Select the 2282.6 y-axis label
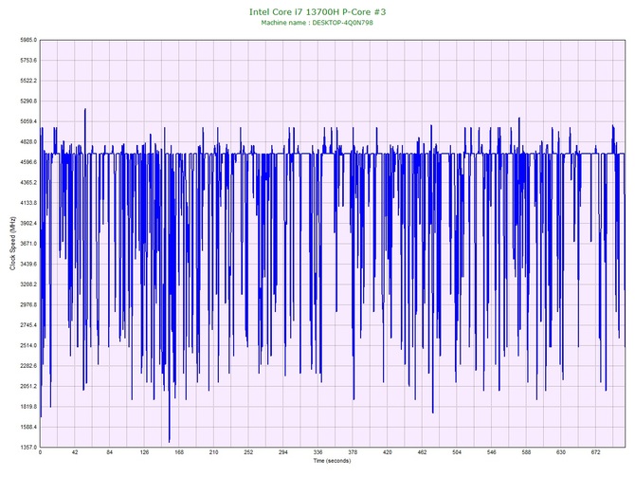635x477 pixels. point(28,366)
